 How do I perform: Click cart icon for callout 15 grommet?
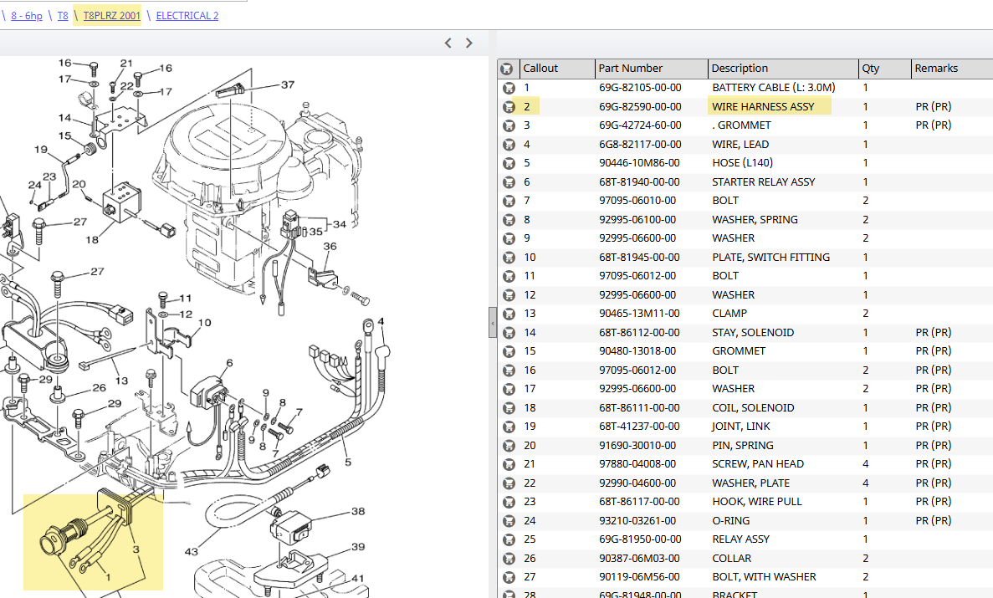[x=509, y=351]
